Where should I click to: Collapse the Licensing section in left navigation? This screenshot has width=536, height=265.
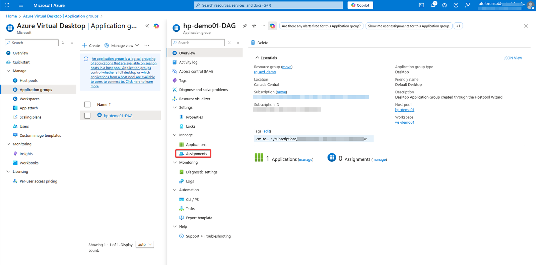(x=8, y=172)
